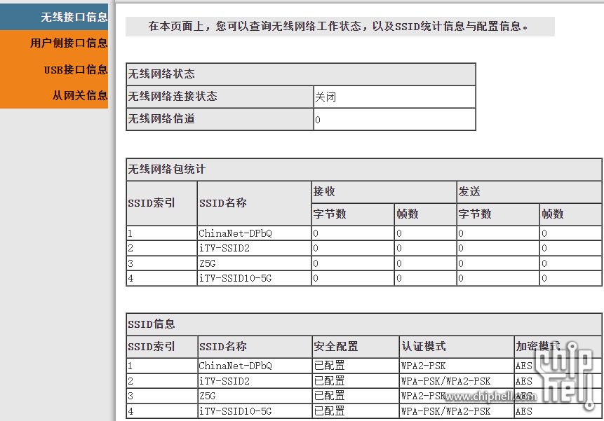Click the channel value 0 beside 无线网络信道
604x421 pixels.
318,120
